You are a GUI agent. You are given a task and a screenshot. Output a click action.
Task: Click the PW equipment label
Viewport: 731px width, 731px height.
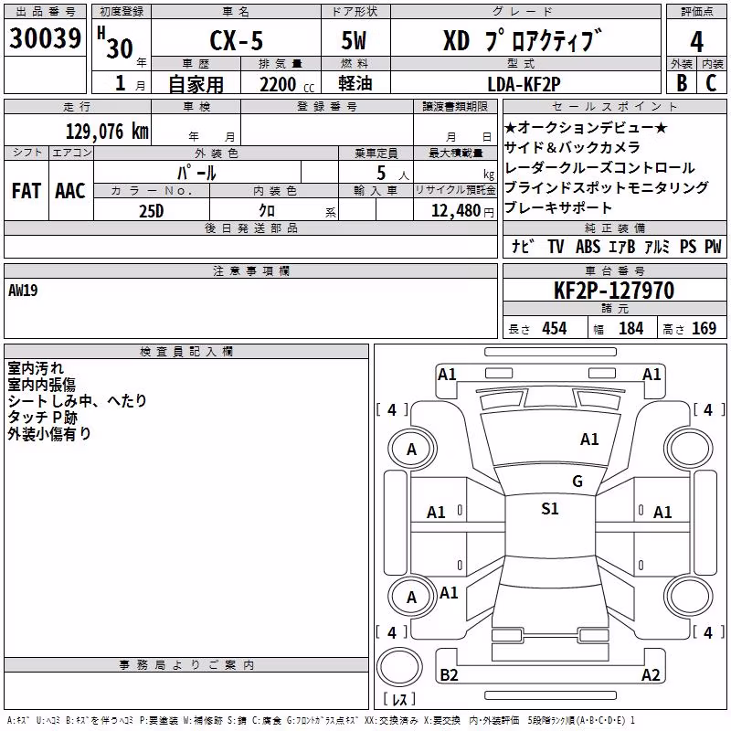click(x=713, y=246)
